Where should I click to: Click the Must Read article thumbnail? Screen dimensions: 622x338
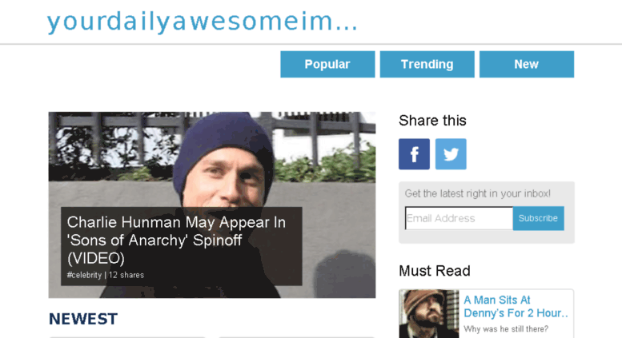pos(429,314)
